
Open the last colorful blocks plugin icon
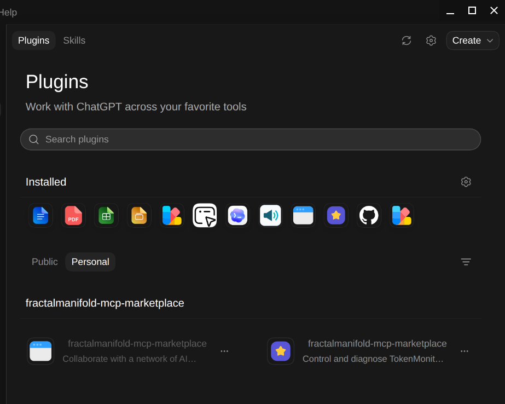[x=402, y=215]
